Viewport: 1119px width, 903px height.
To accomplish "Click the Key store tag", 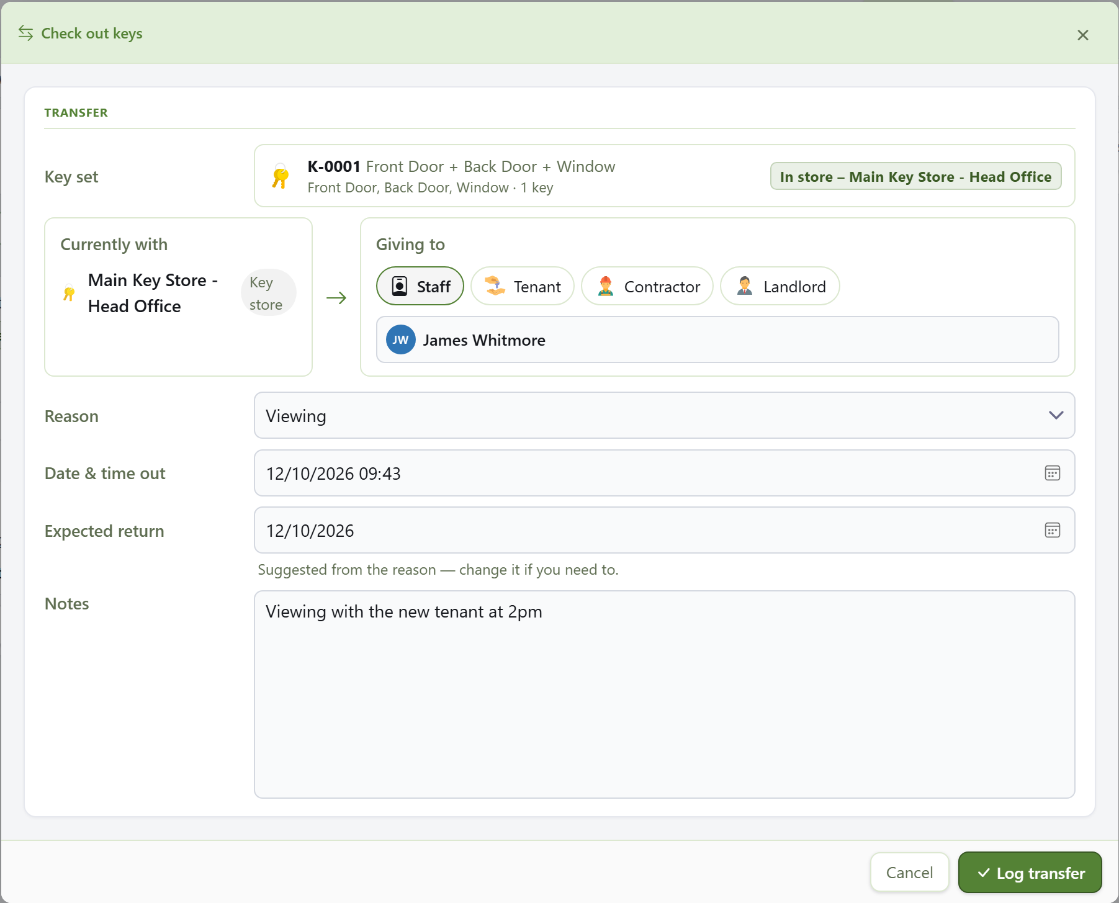I will coord(267,293).
